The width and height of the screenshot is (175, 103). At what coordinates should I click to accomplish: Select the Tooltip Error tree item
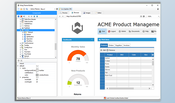pos(28,48)
